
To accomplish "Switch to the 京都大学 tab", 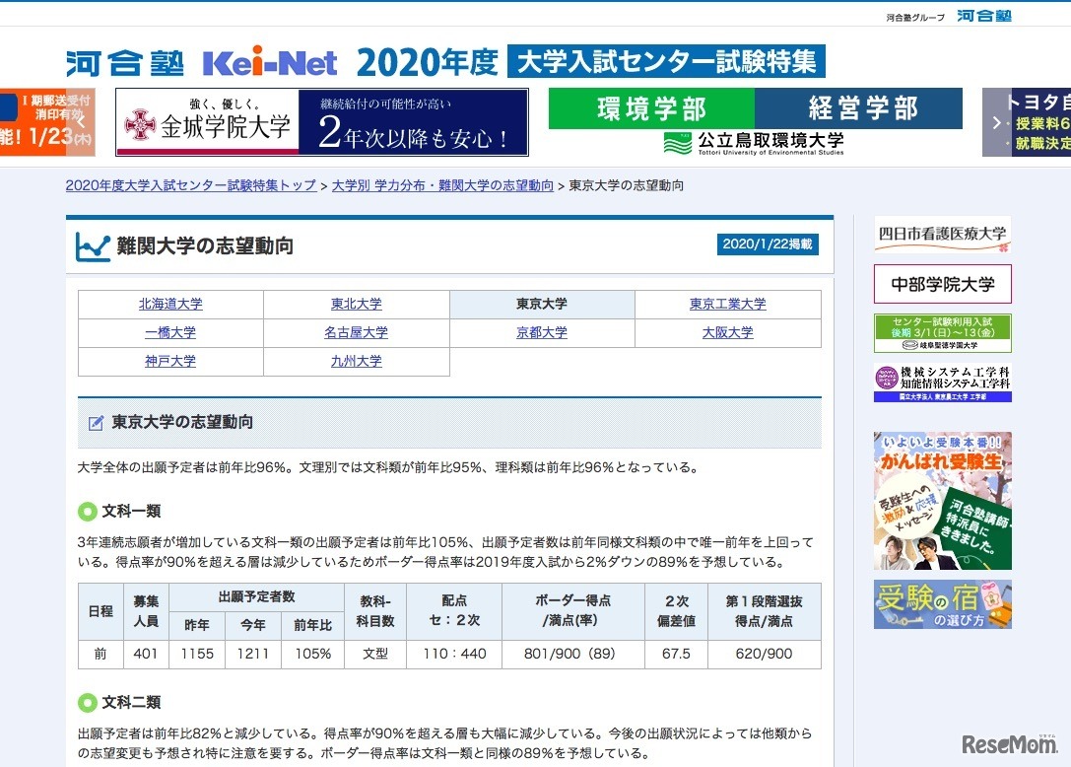I will click(540, 332).
